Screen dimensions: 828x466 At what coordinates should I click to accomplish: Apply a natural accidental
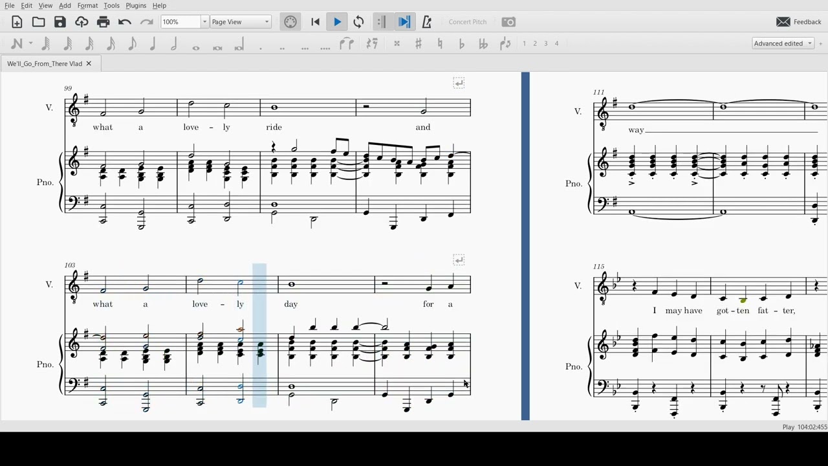point(440,43)
